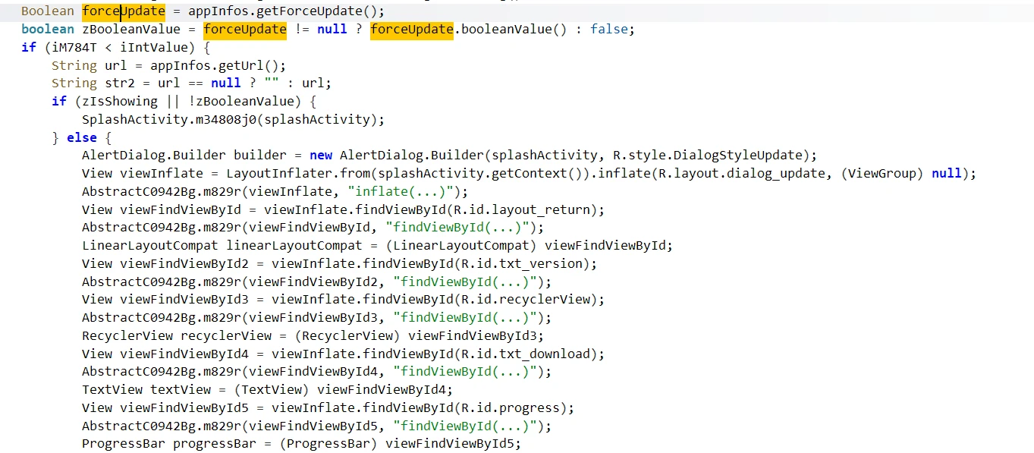The height and width of the screenshot is (453, 1034).
Task: Click the else keyword
Action: 82,137
